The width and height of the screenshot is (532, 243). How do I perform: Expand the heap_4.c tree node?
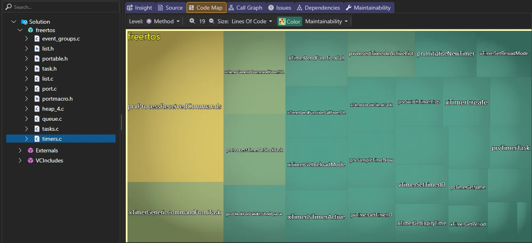[x=27, y=109]
